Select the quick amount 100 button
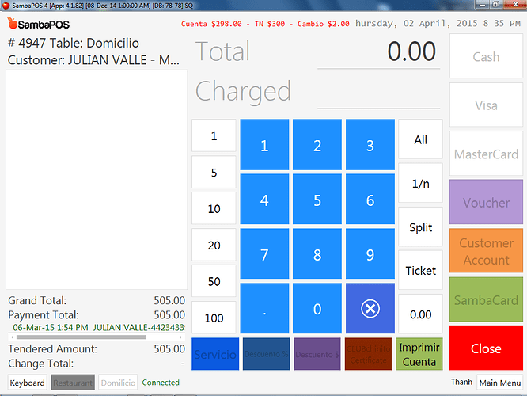Image resolution: width=527 pixels, height=396 pixels. tap(214, 318)
